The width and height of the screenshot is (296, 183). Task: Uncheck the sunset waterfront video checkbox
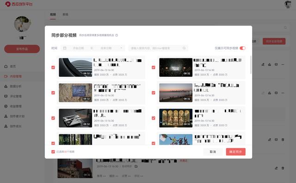(x=154, y=93)
